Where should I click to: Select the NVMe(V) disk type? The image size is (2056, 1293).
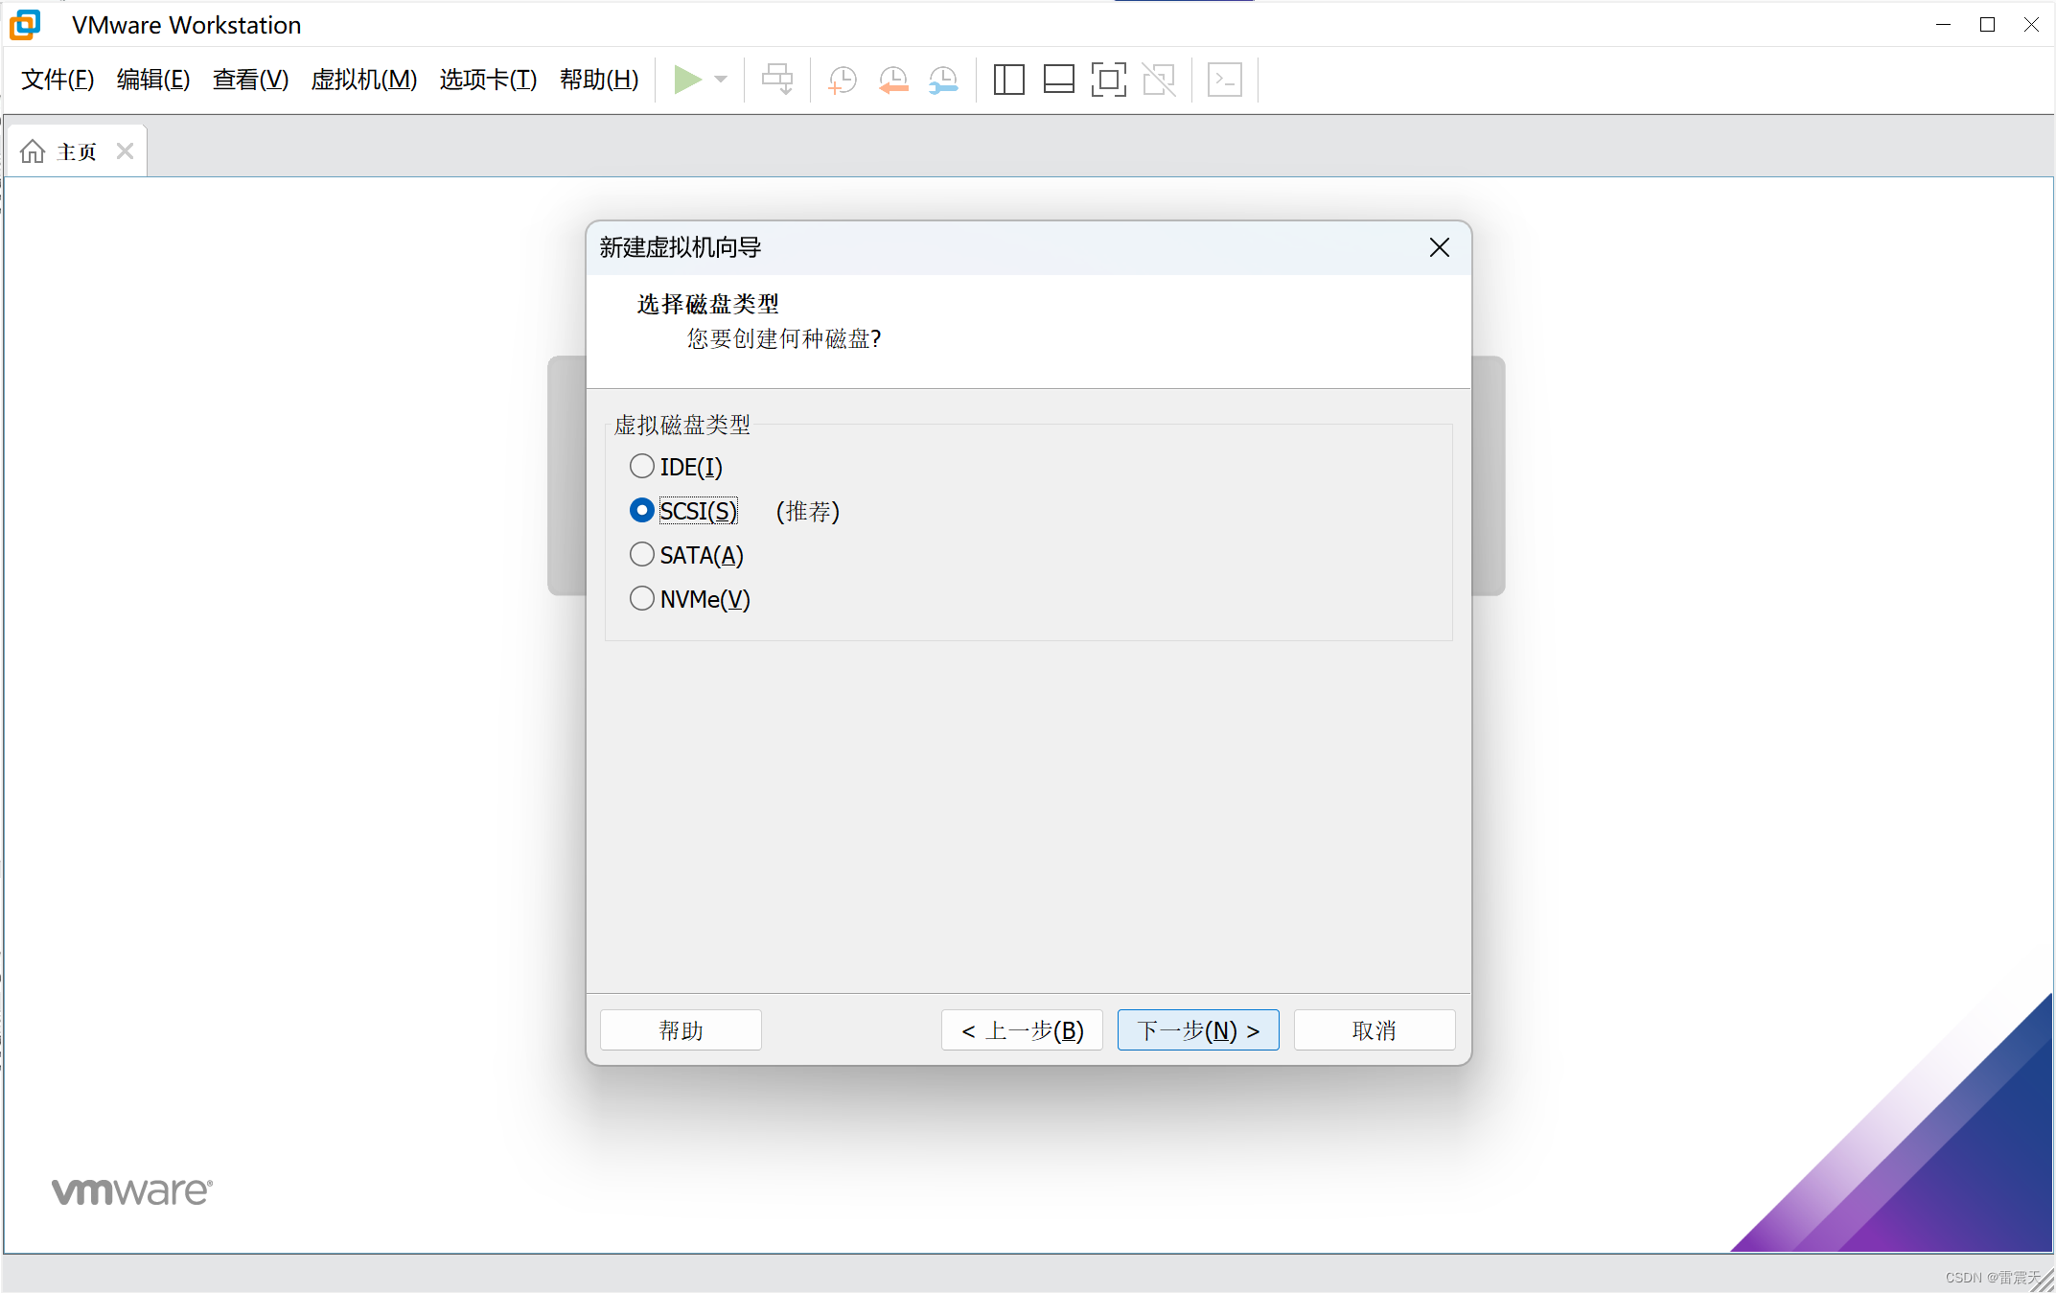pyautogui.click(x=690, y=599)
